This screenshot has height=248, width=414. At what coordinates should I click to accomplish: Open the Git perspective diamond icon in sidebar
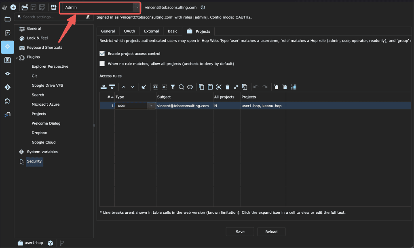7,87
